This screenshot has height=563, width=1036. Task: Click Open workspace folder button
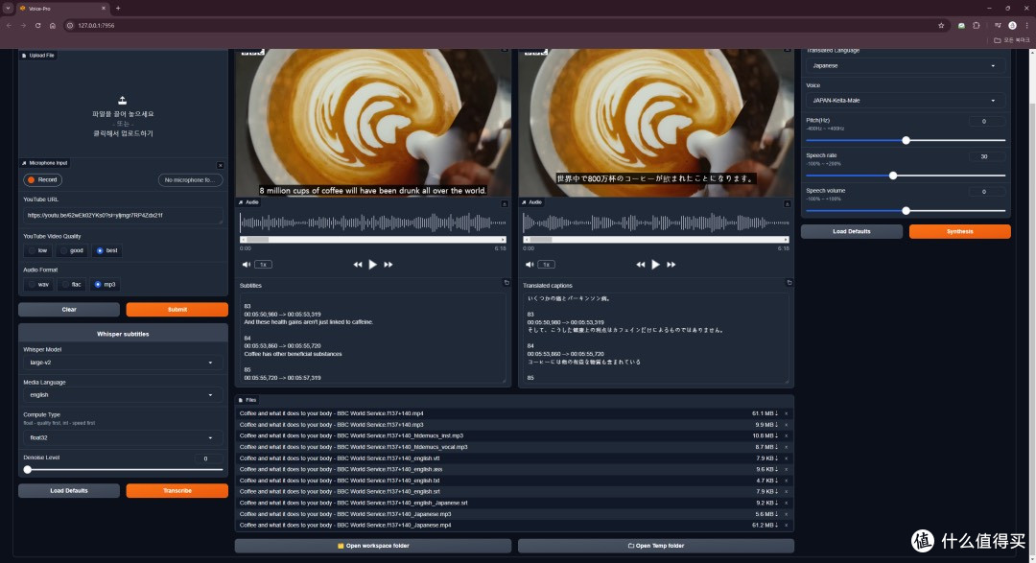[x=372, y=546]
